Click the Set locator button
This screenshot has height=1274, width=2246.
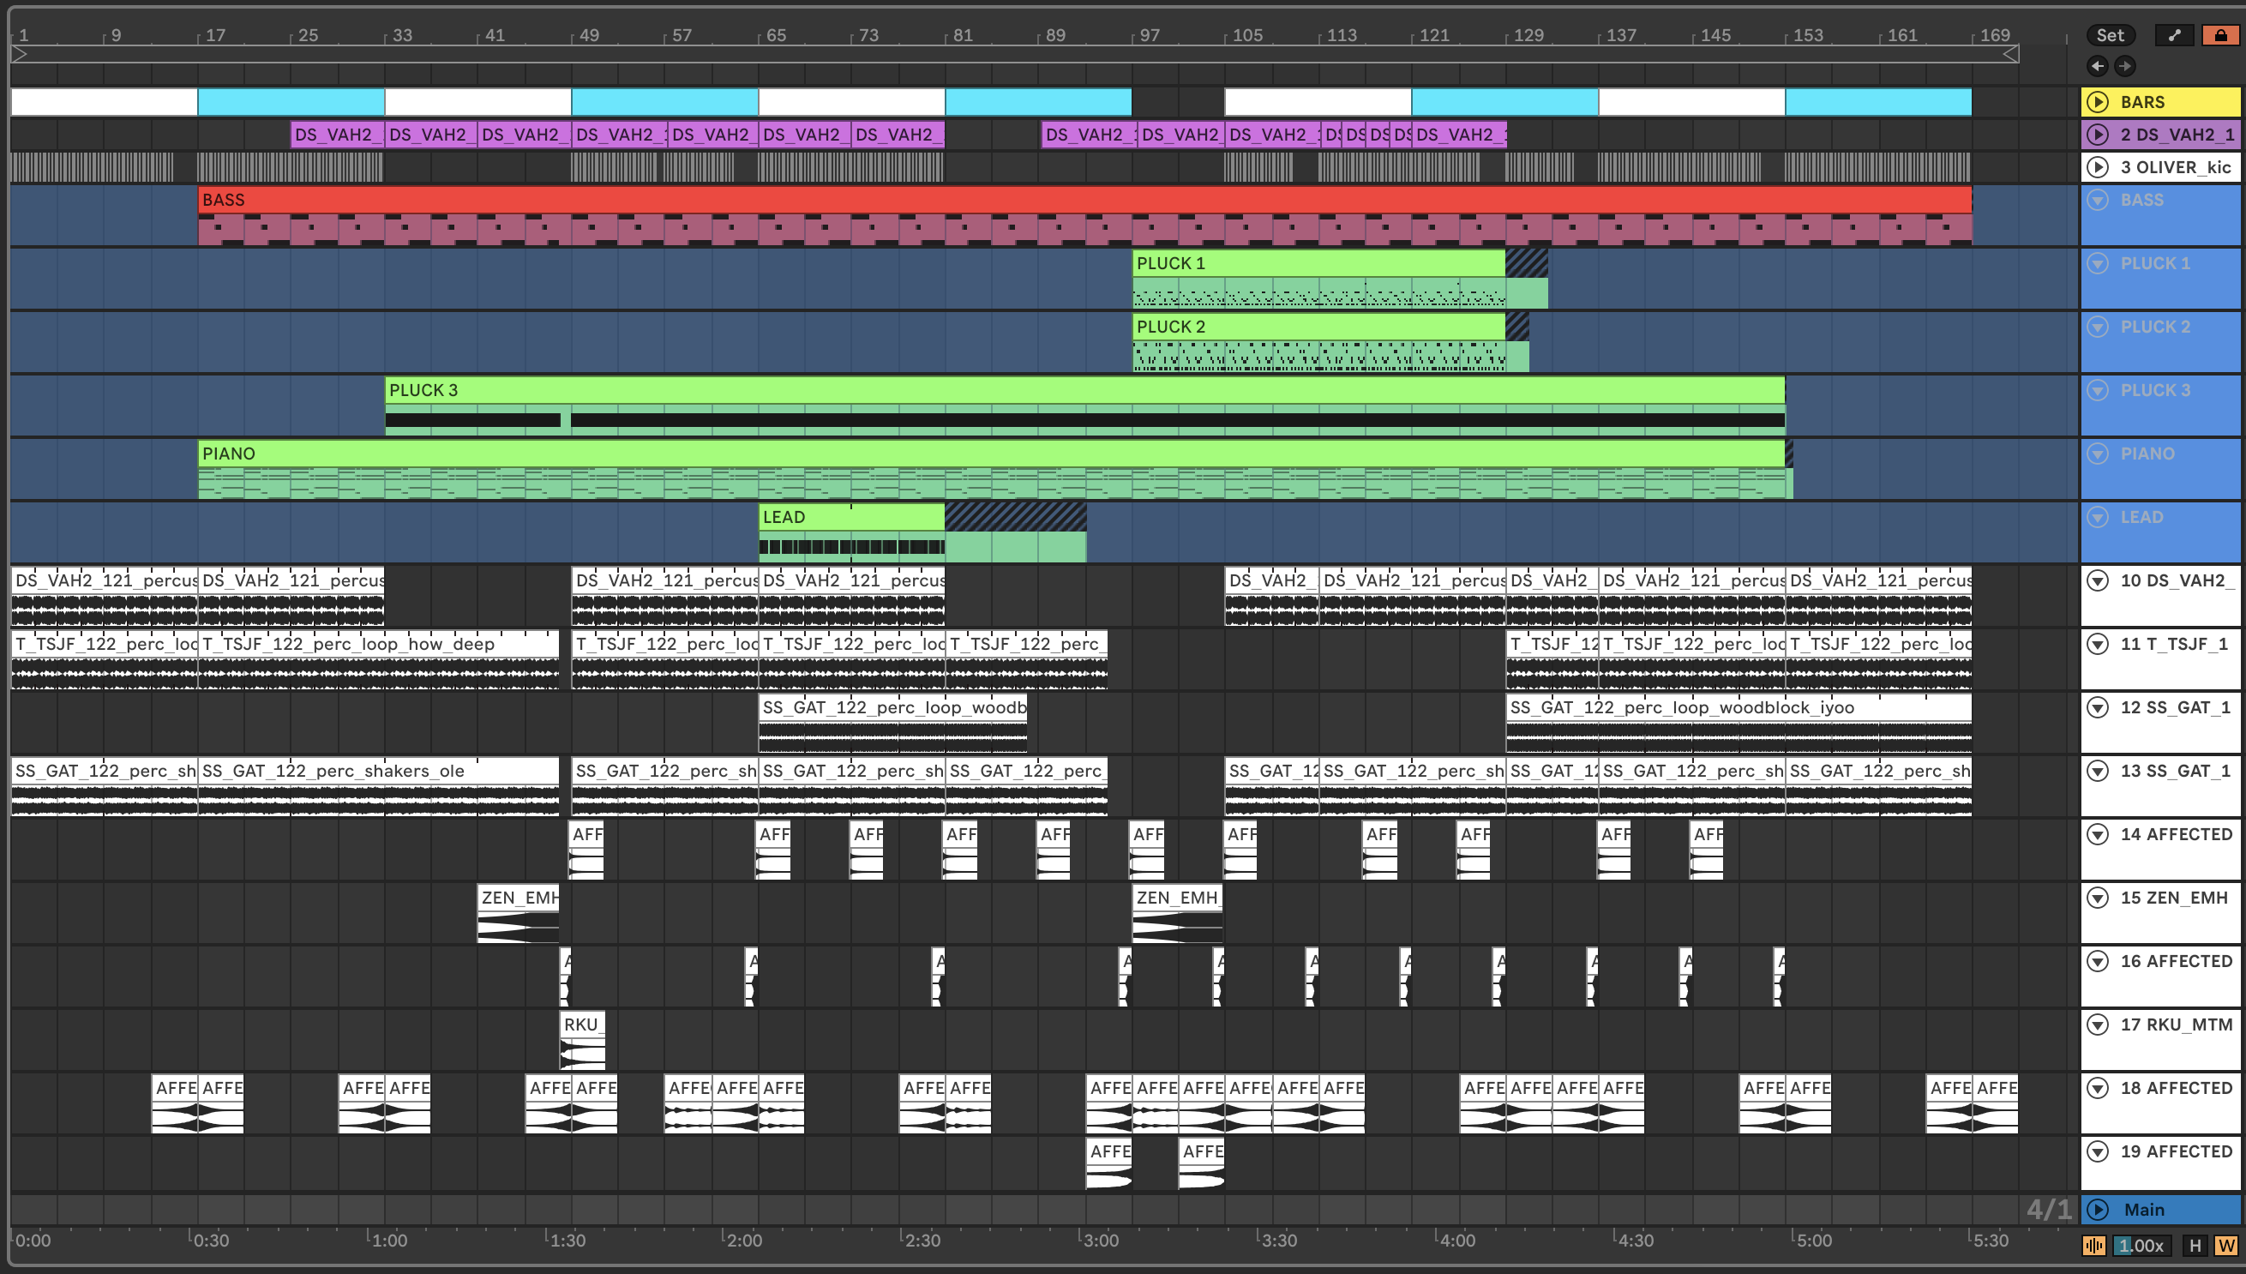pos(2110,35)
